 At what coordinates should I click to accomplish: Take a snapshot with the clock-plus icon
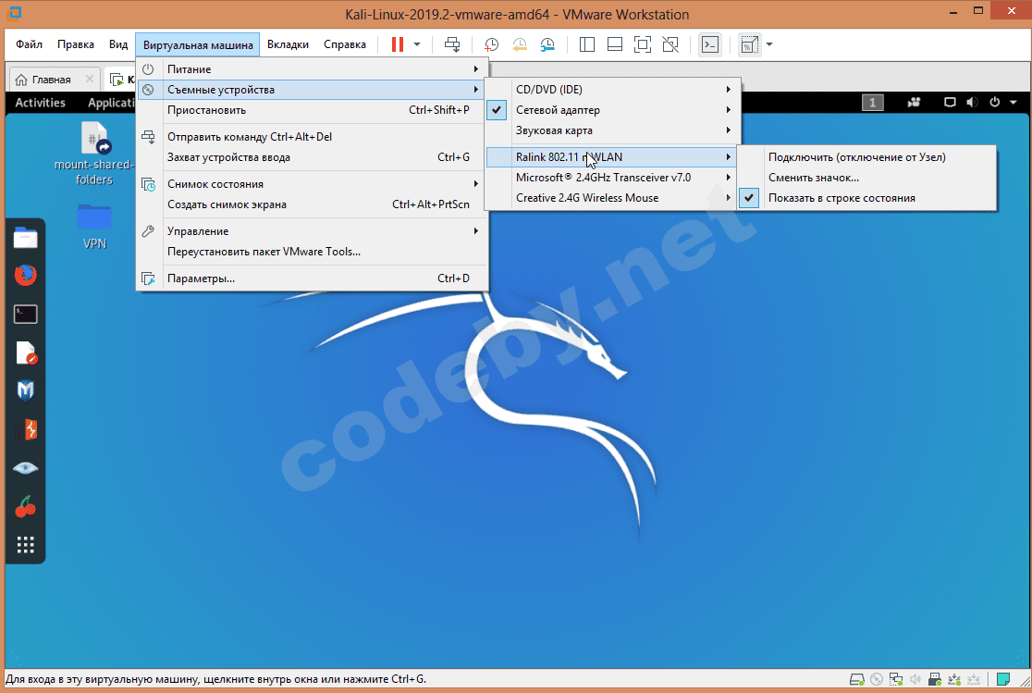pyautogui.click(x=491, y=44)
